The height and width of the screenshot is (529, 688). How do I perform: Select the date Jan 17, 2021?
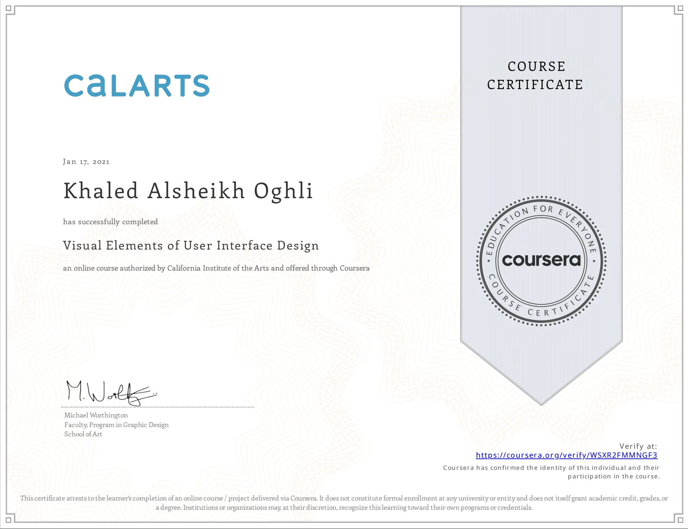coord(86,162)
